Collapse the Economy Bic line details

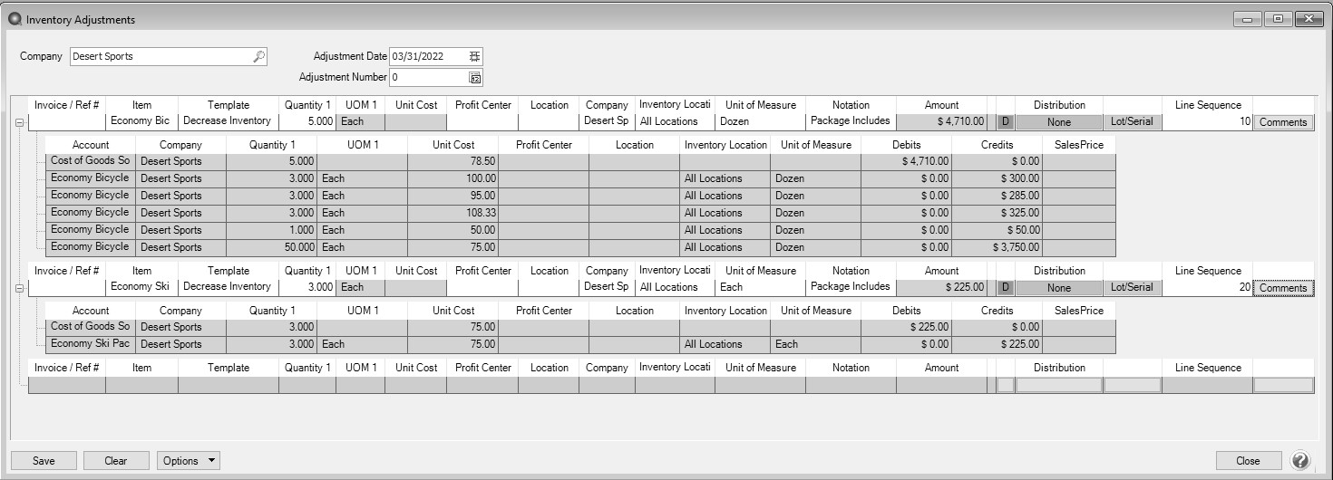coord(19,121)
